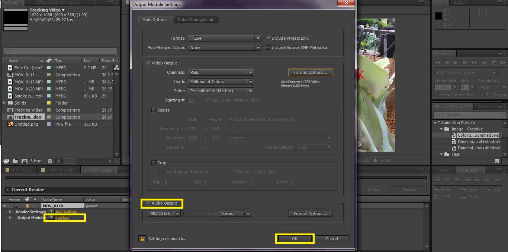Image resolution: width=508 pixels, height=252 pixels.
Task: Confirm settings with the OK button
Action: (295, 239)
